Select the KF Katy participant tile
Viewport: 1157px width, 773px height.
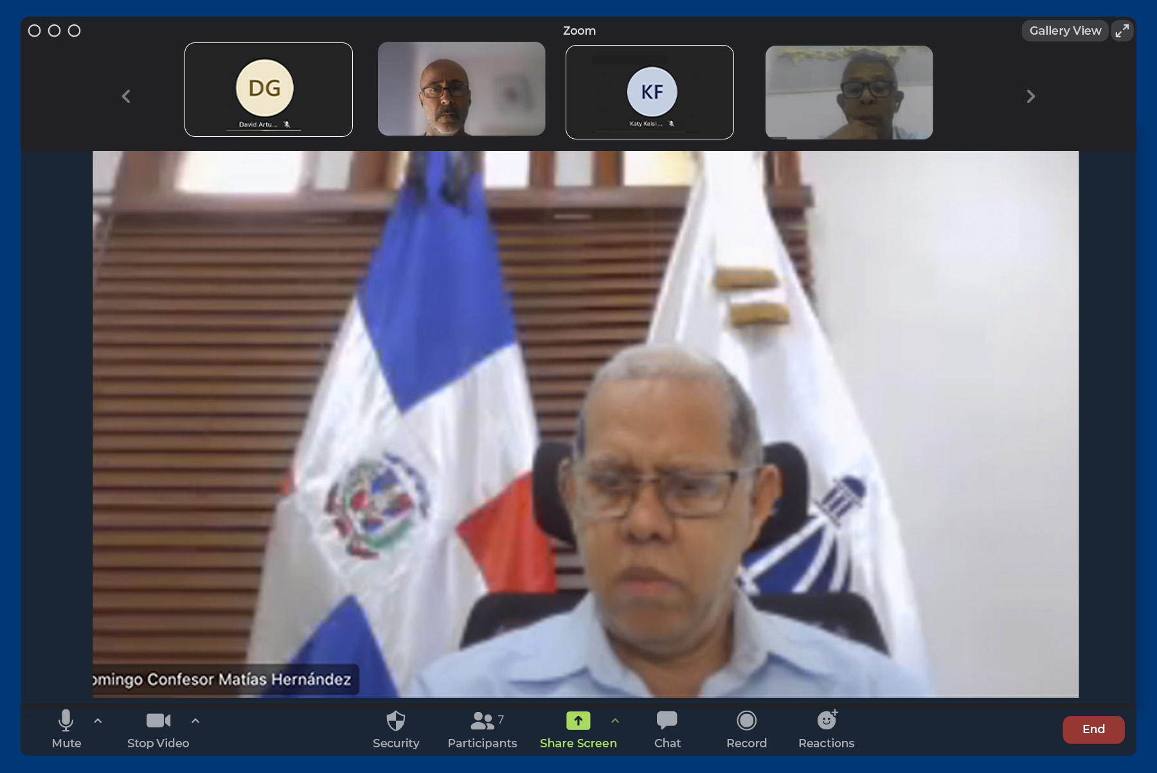pyautogui.click(x=649, y=92)
